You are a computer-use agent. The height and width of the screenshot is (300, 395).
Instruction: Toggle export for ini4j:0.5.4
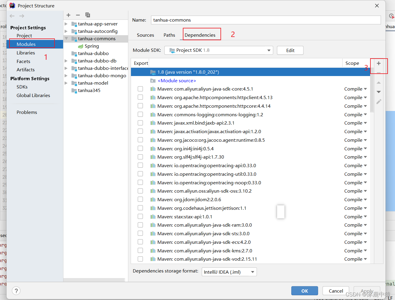point(140,149)
